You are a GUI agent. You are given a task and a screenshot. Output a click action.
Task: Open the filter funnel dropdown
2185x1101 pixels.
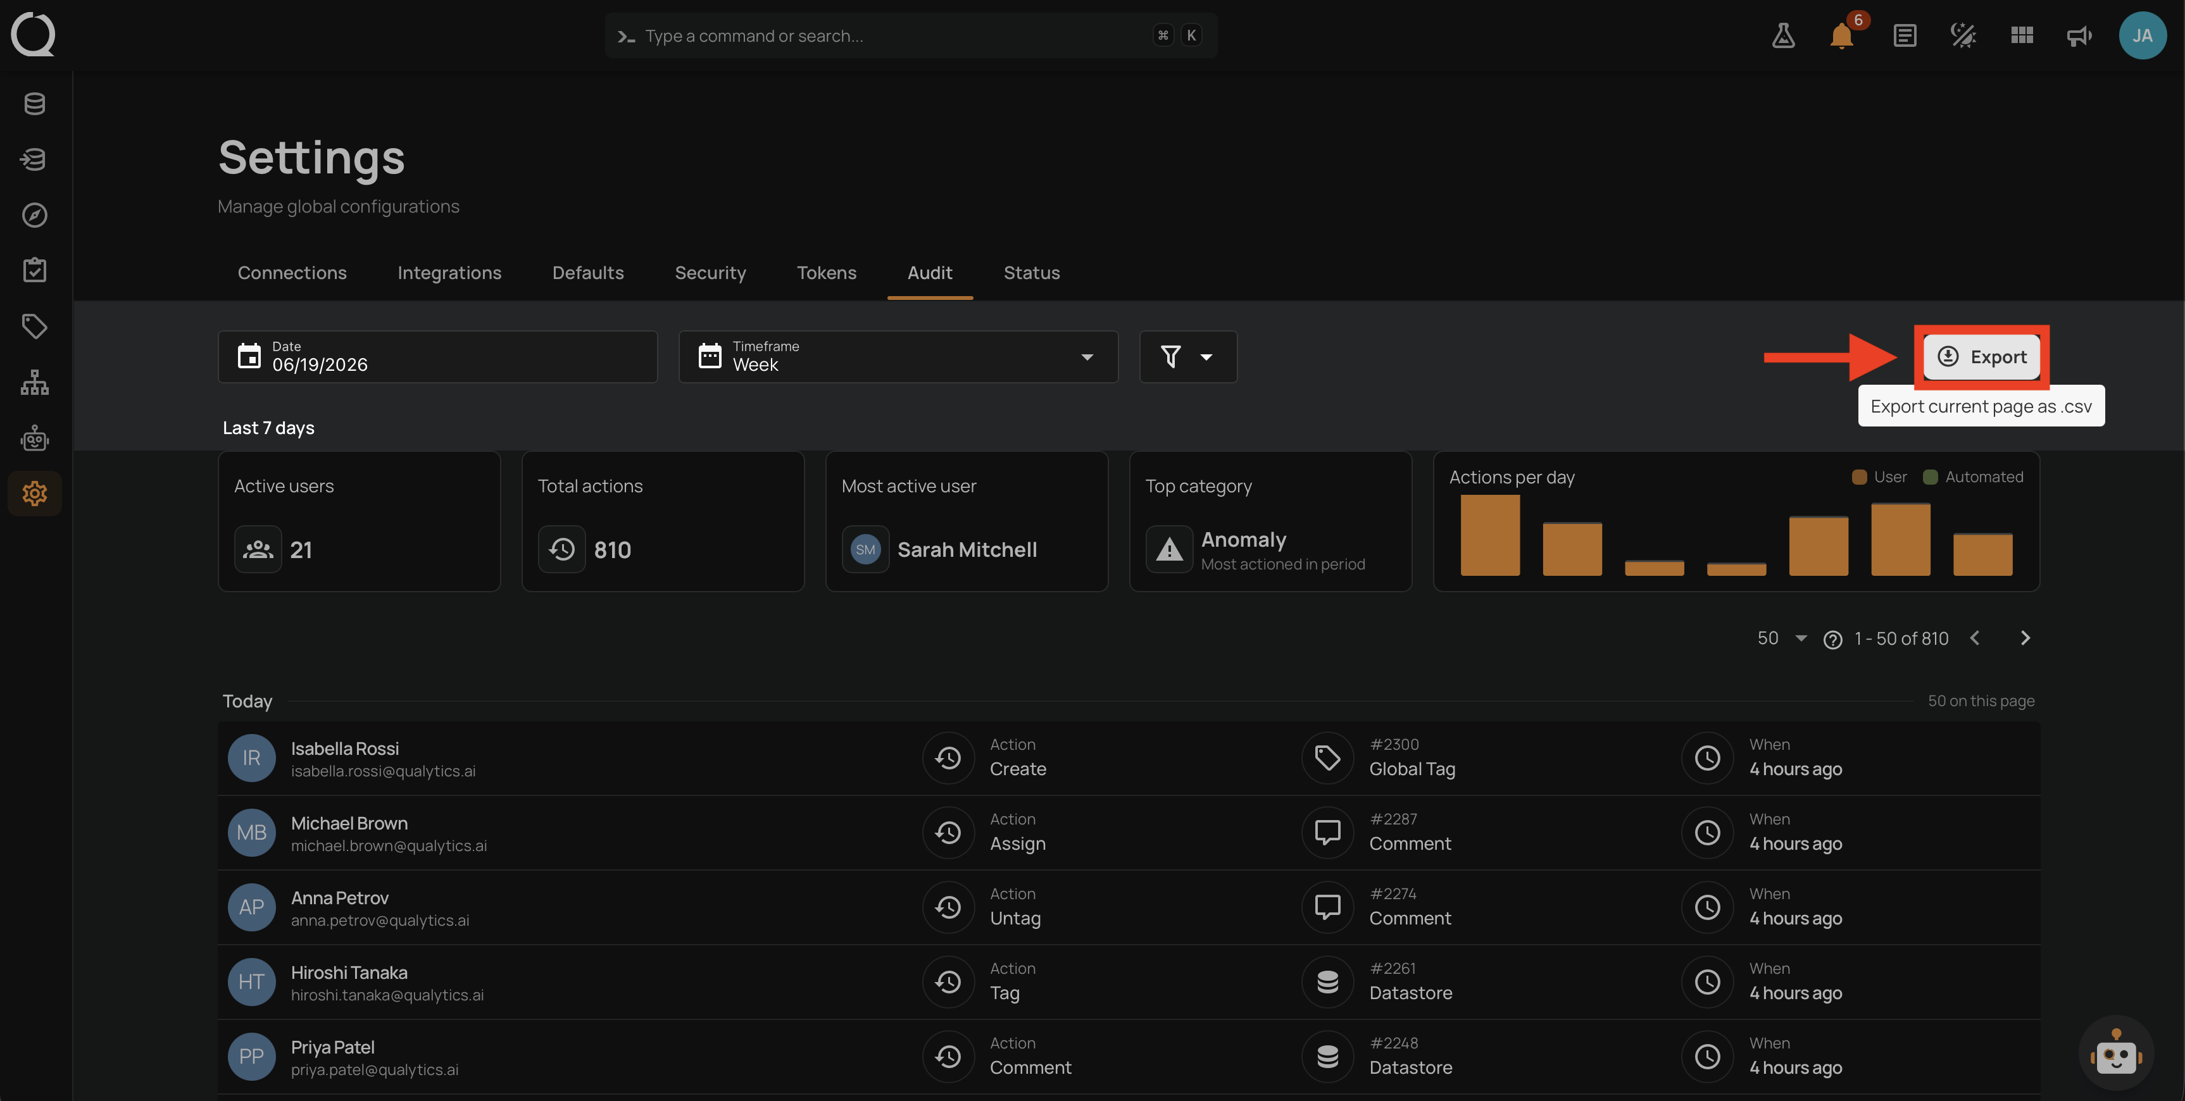click(x=1187, y=356)
